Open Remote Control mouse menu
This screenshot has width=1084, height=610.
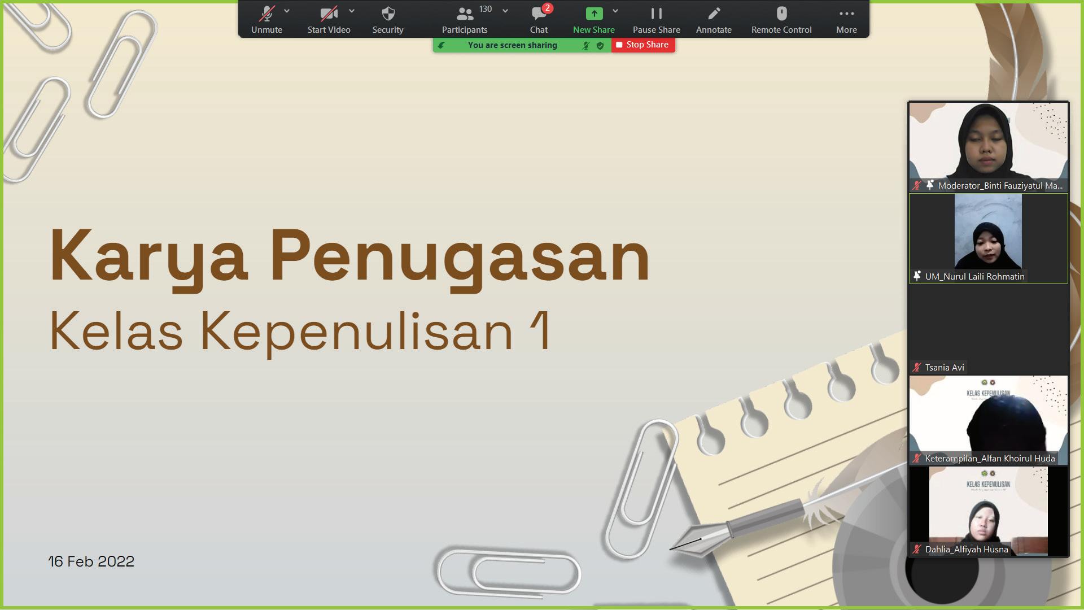(x=781, y=20)
